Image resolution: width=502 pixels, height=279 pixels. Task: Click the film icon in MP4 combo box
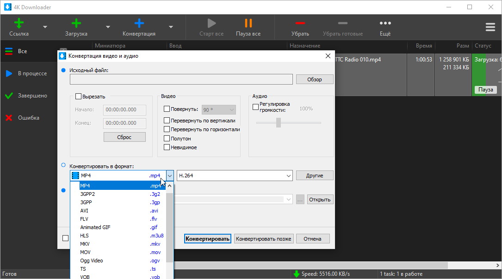75,176
